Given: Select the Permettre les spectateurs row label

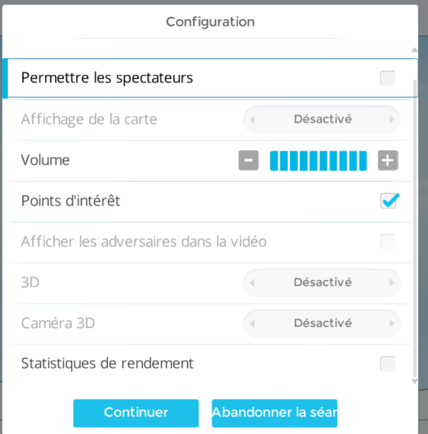Looking at the screenshot, I should click(x=107, y=78).
